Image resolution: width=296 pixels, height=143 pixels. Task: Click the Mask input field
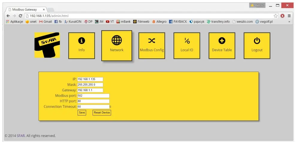pos(90,85)
